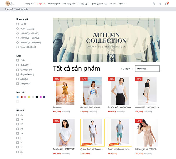Pick the purple color swatch

(40, 97)
